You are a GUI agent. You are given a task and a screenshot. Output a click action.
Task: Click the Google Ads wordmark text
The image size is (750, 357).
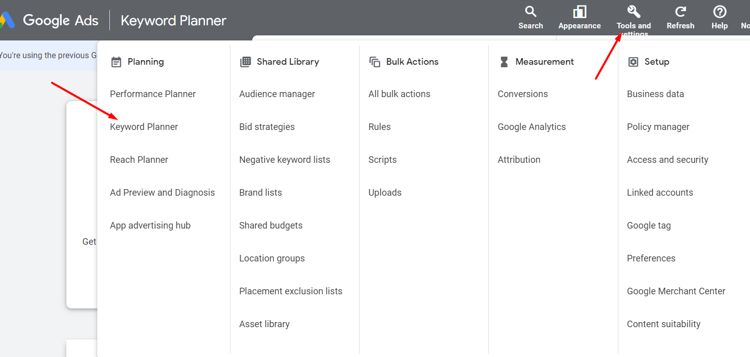click(61, 21)
